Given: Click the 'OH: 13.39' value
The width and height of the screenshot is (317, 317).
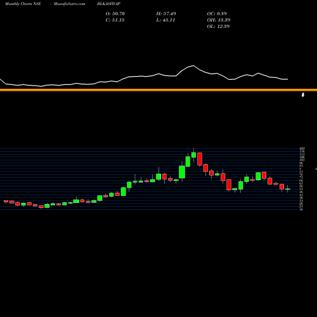Looking at the screenshot, I should click(219, 20).
